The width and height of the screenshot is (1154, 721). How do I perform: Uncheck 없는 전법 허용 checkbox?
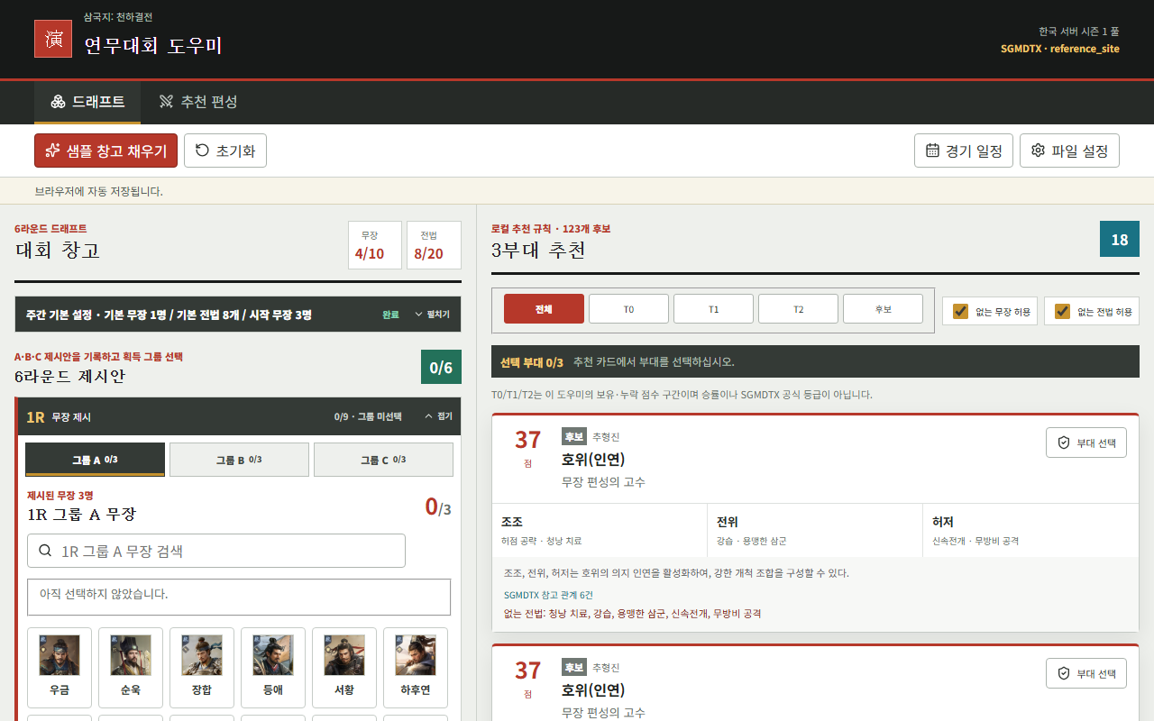[x=1062, y=311]
